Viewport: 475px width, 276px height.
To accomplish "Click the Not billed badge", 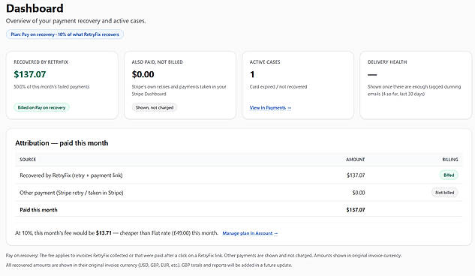I will coord(445,193).
